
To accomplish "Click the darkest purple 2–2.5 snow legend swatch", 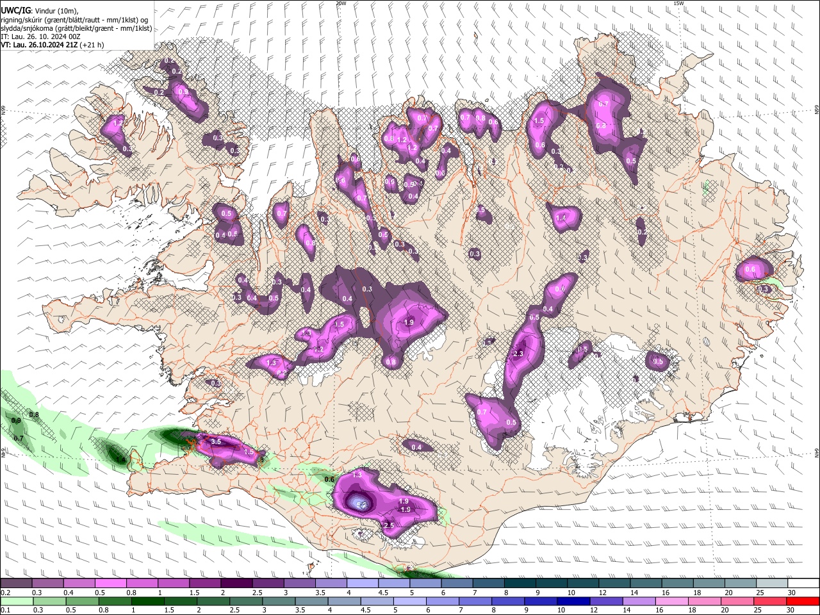I will pyautogui.click(x=236, y=584).
